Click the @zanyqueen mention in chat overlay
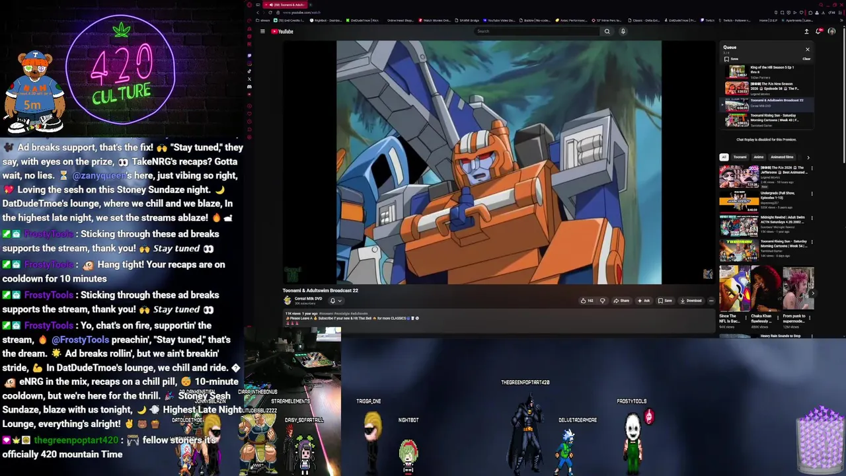Image resolution: width=846 pixels, height=476 pixels. [x=98, y=175]
